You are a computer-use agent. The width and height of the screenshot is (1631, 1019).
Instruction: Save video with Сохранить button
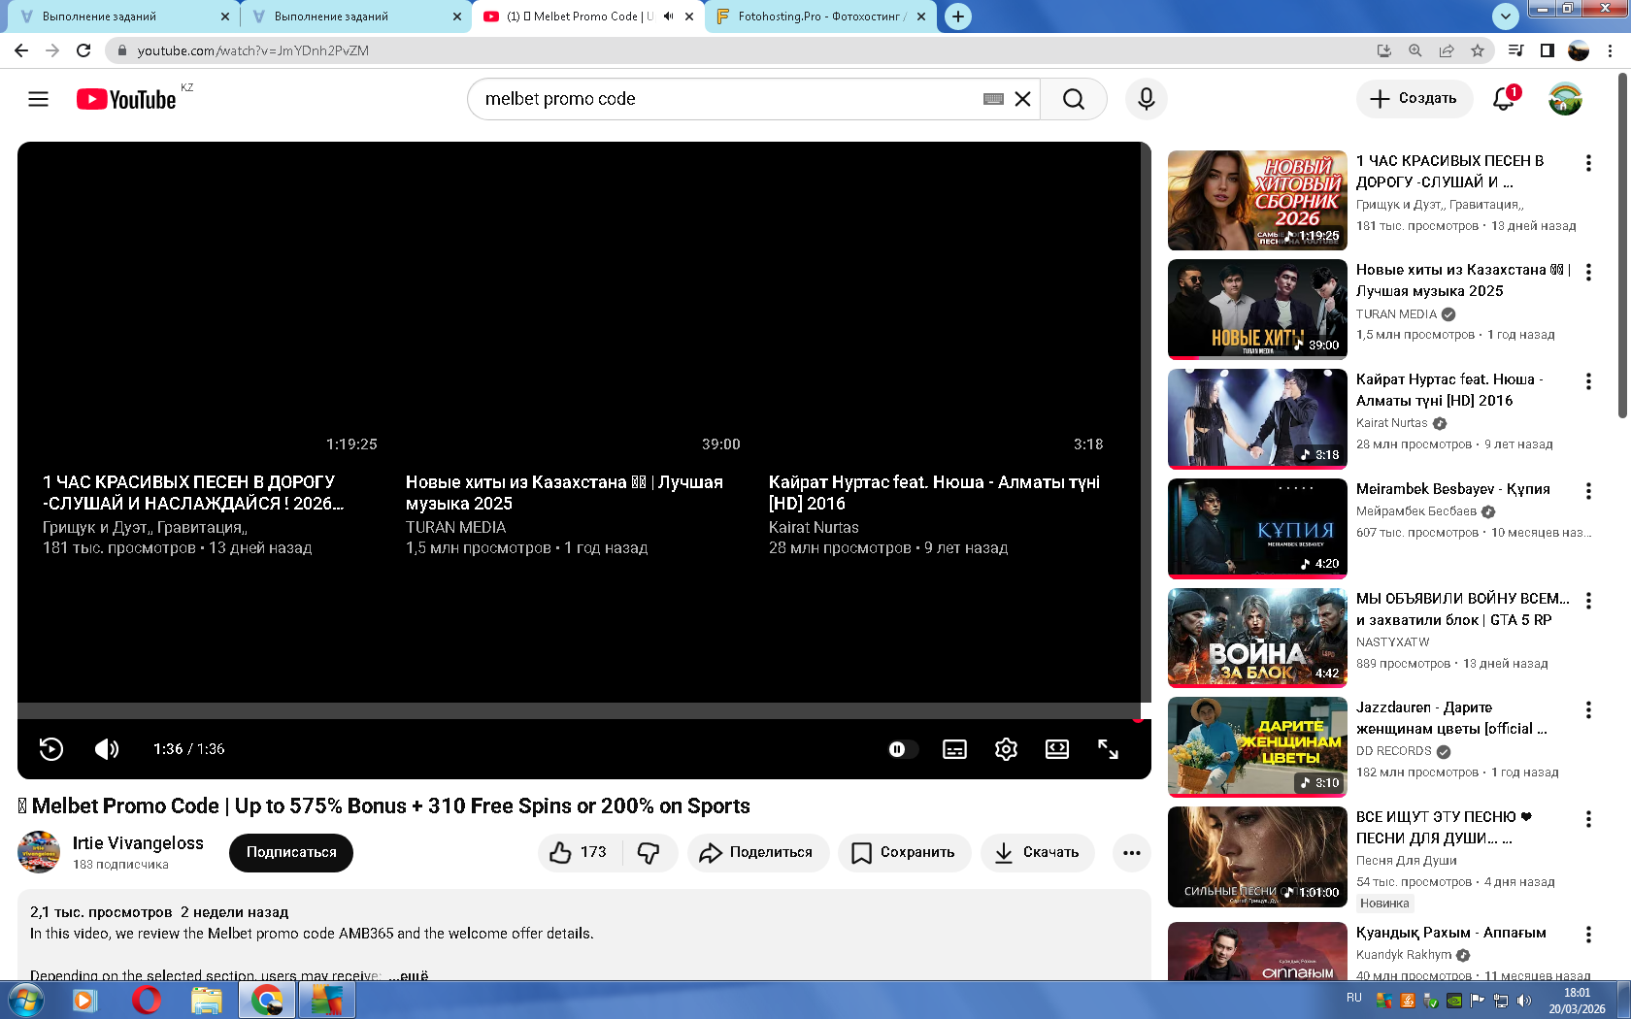click(x=905, y=853)
